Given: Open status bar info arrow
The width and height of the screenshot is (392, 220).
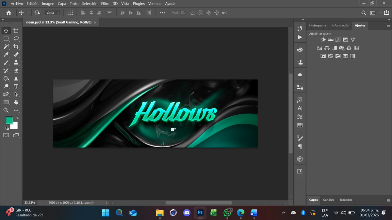Looking at the screenshot, I should (x=106, y=202).
